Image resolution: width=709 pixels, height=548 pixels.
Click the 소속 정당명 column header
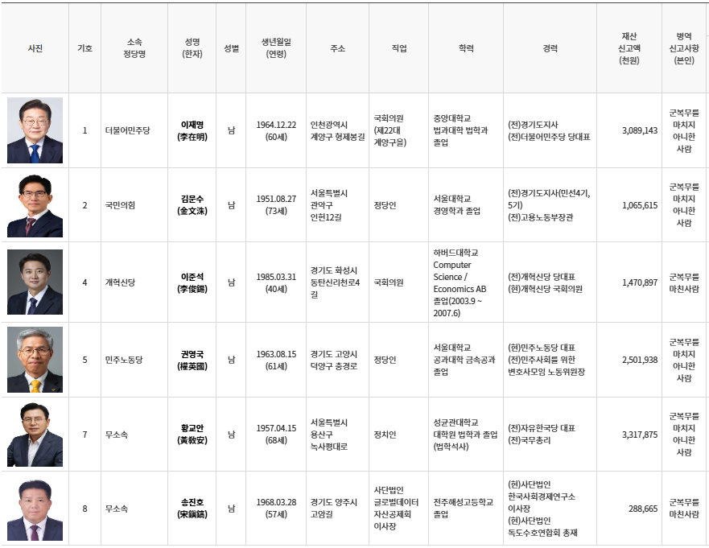(134, 48)
